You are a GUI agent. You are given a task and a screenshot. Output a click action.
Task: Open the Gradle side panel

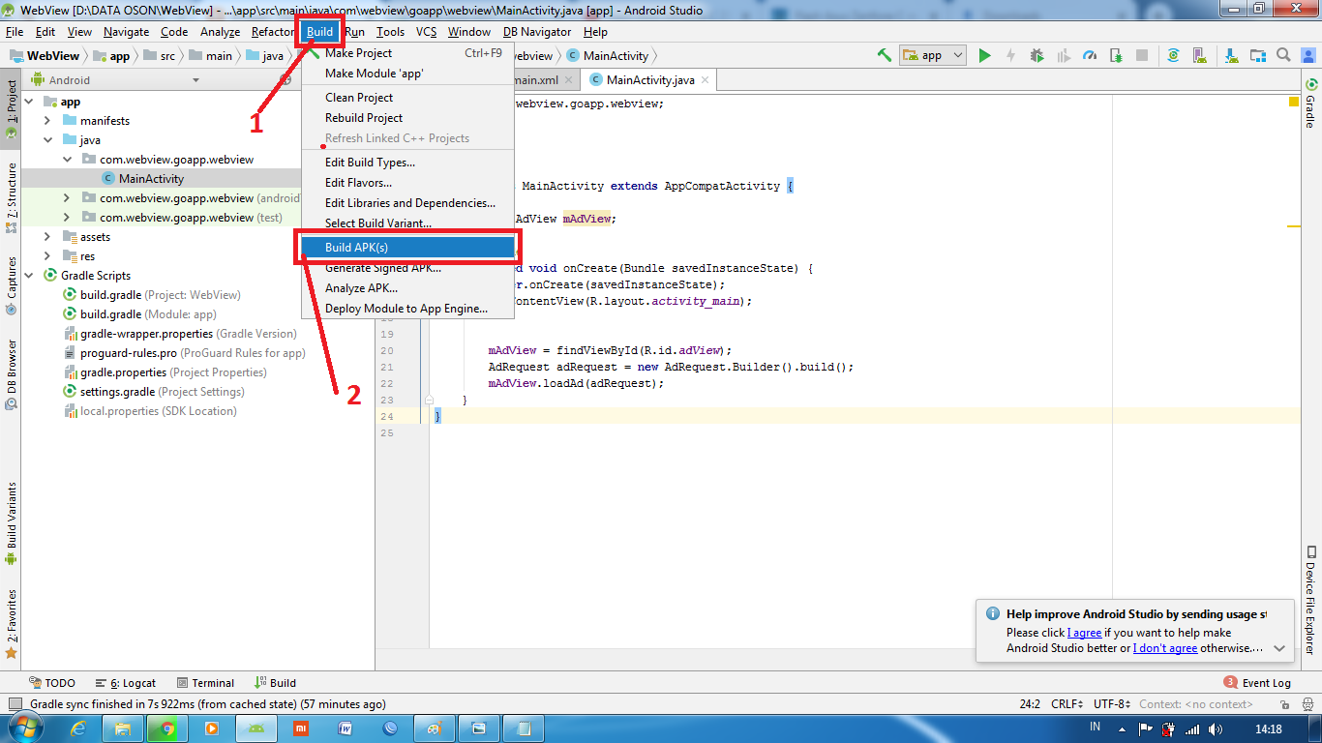(1311, 104)
